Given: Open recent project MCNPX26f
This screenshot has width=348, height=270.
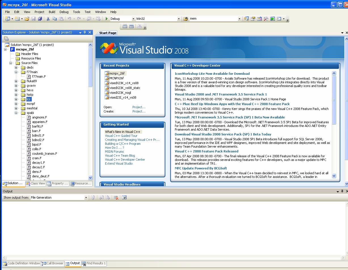Looking at the screenshot, I should pos(117,78).
